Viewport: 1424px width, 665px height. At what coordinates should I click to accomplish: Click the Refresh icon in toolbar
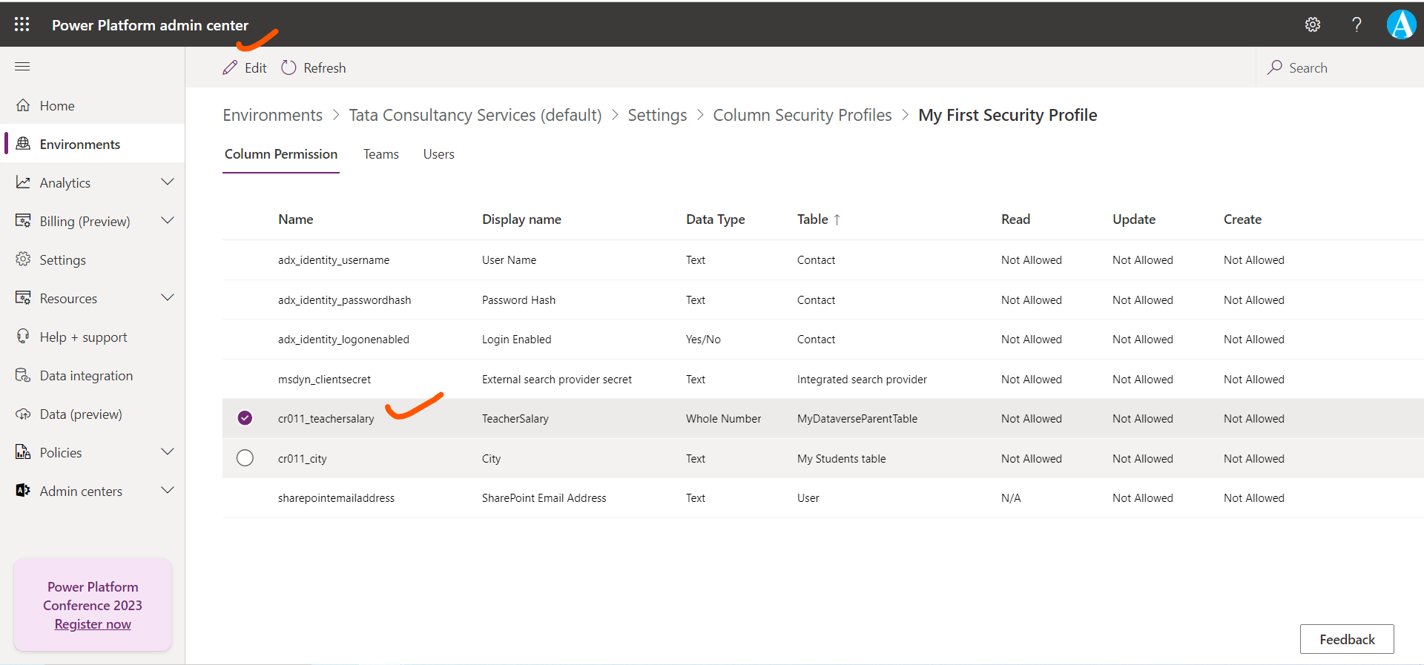coord(289,67)
